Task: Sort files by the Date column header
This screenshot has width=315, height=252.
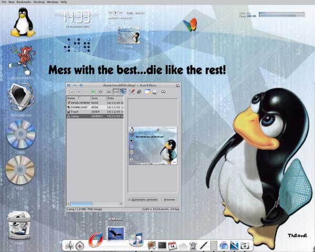Action: click(115, 98)
